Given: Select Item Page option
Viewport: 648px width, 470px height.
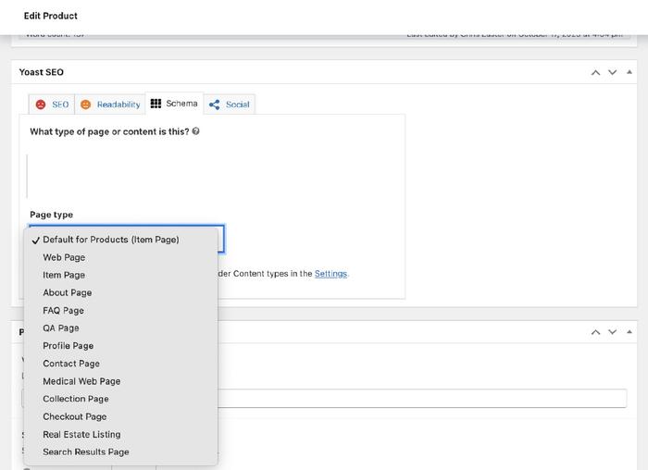Looking at the screenshot, I should (x=120, y=275).
